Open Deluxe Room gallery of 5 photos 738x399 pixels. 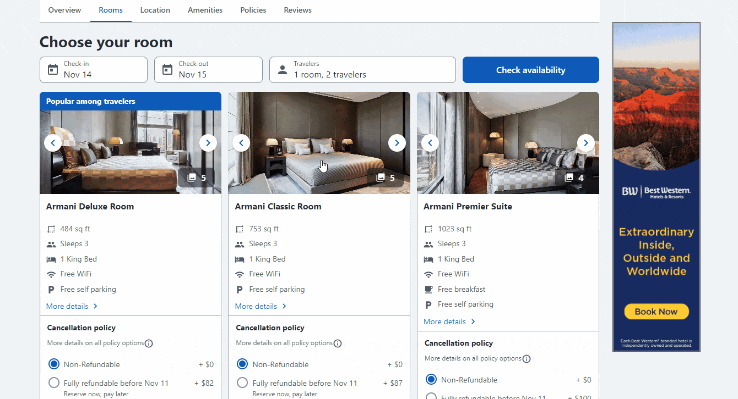point(197,178)
